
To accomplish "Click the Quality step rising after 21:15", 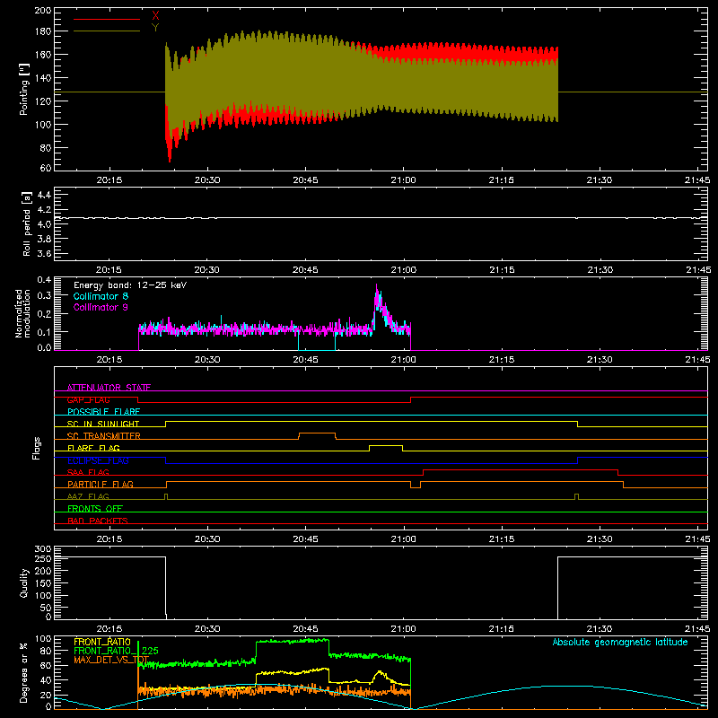I will tap(557, 588).
